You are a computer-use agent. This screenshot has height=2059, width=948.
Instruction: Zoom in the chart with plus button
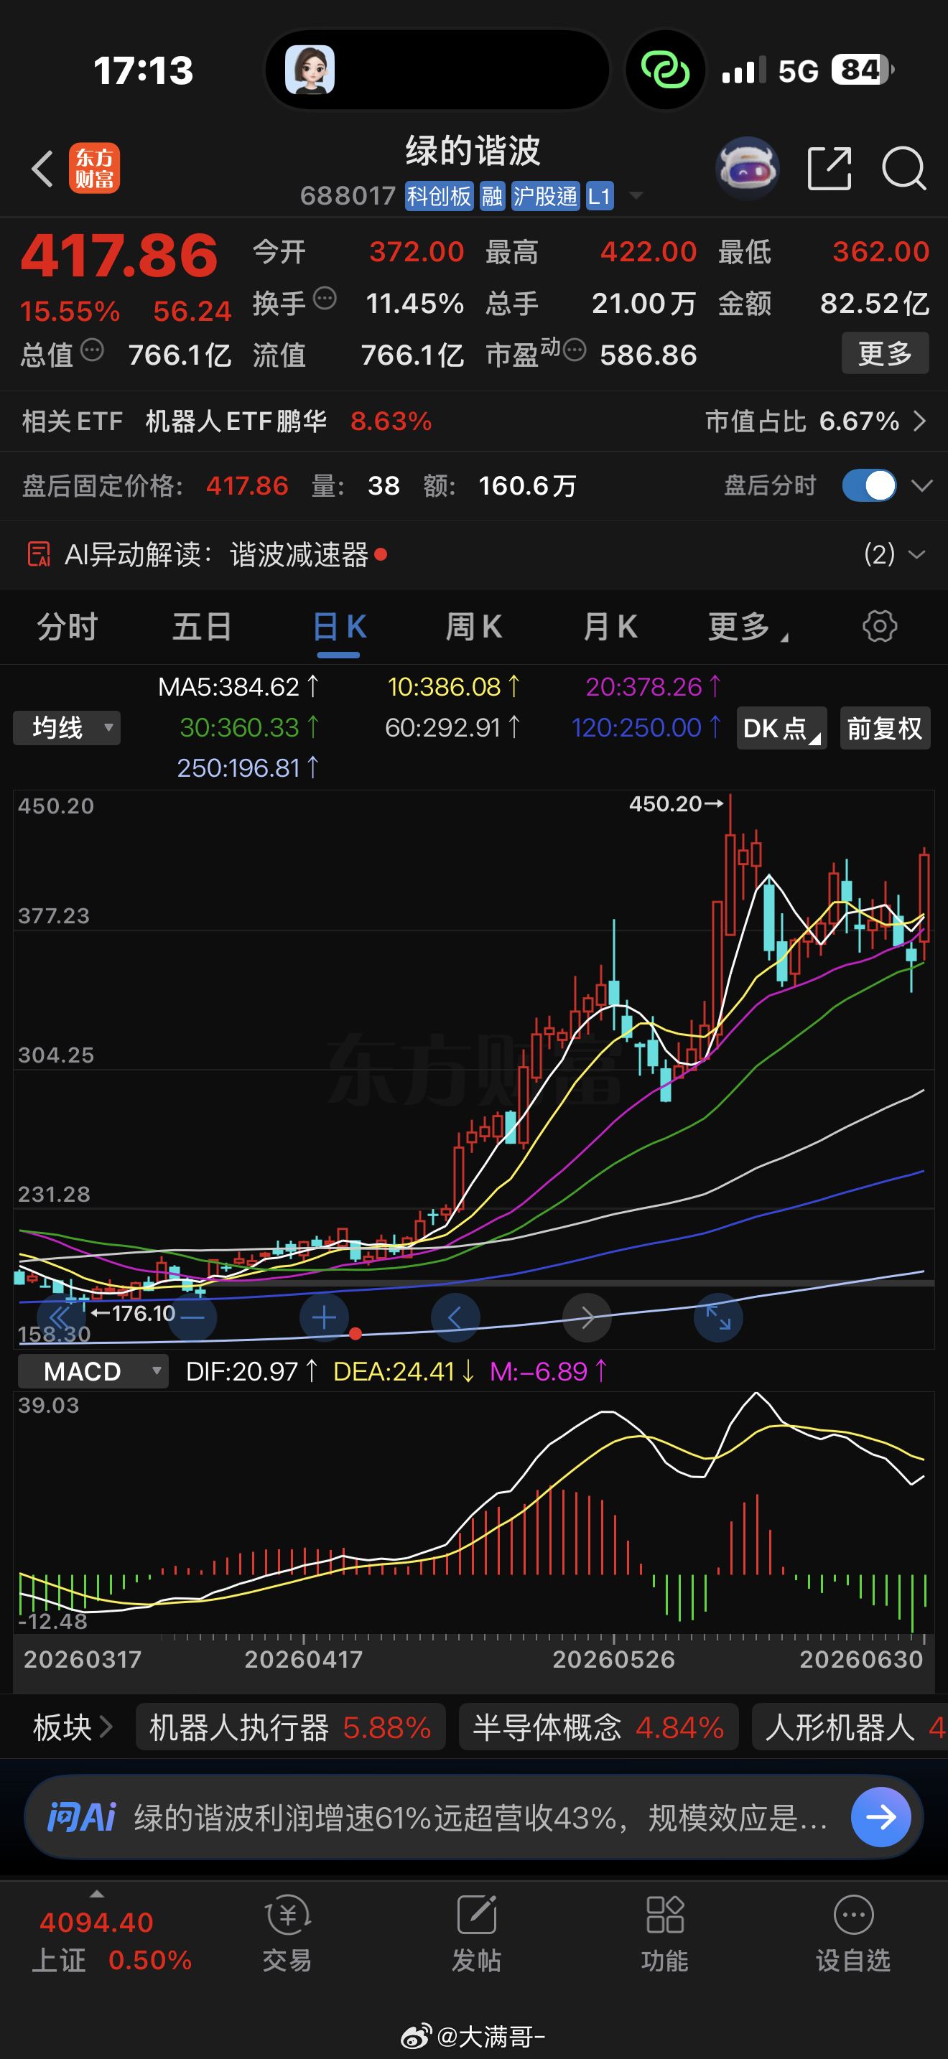pyautogui.click(x=324, y=1317)
